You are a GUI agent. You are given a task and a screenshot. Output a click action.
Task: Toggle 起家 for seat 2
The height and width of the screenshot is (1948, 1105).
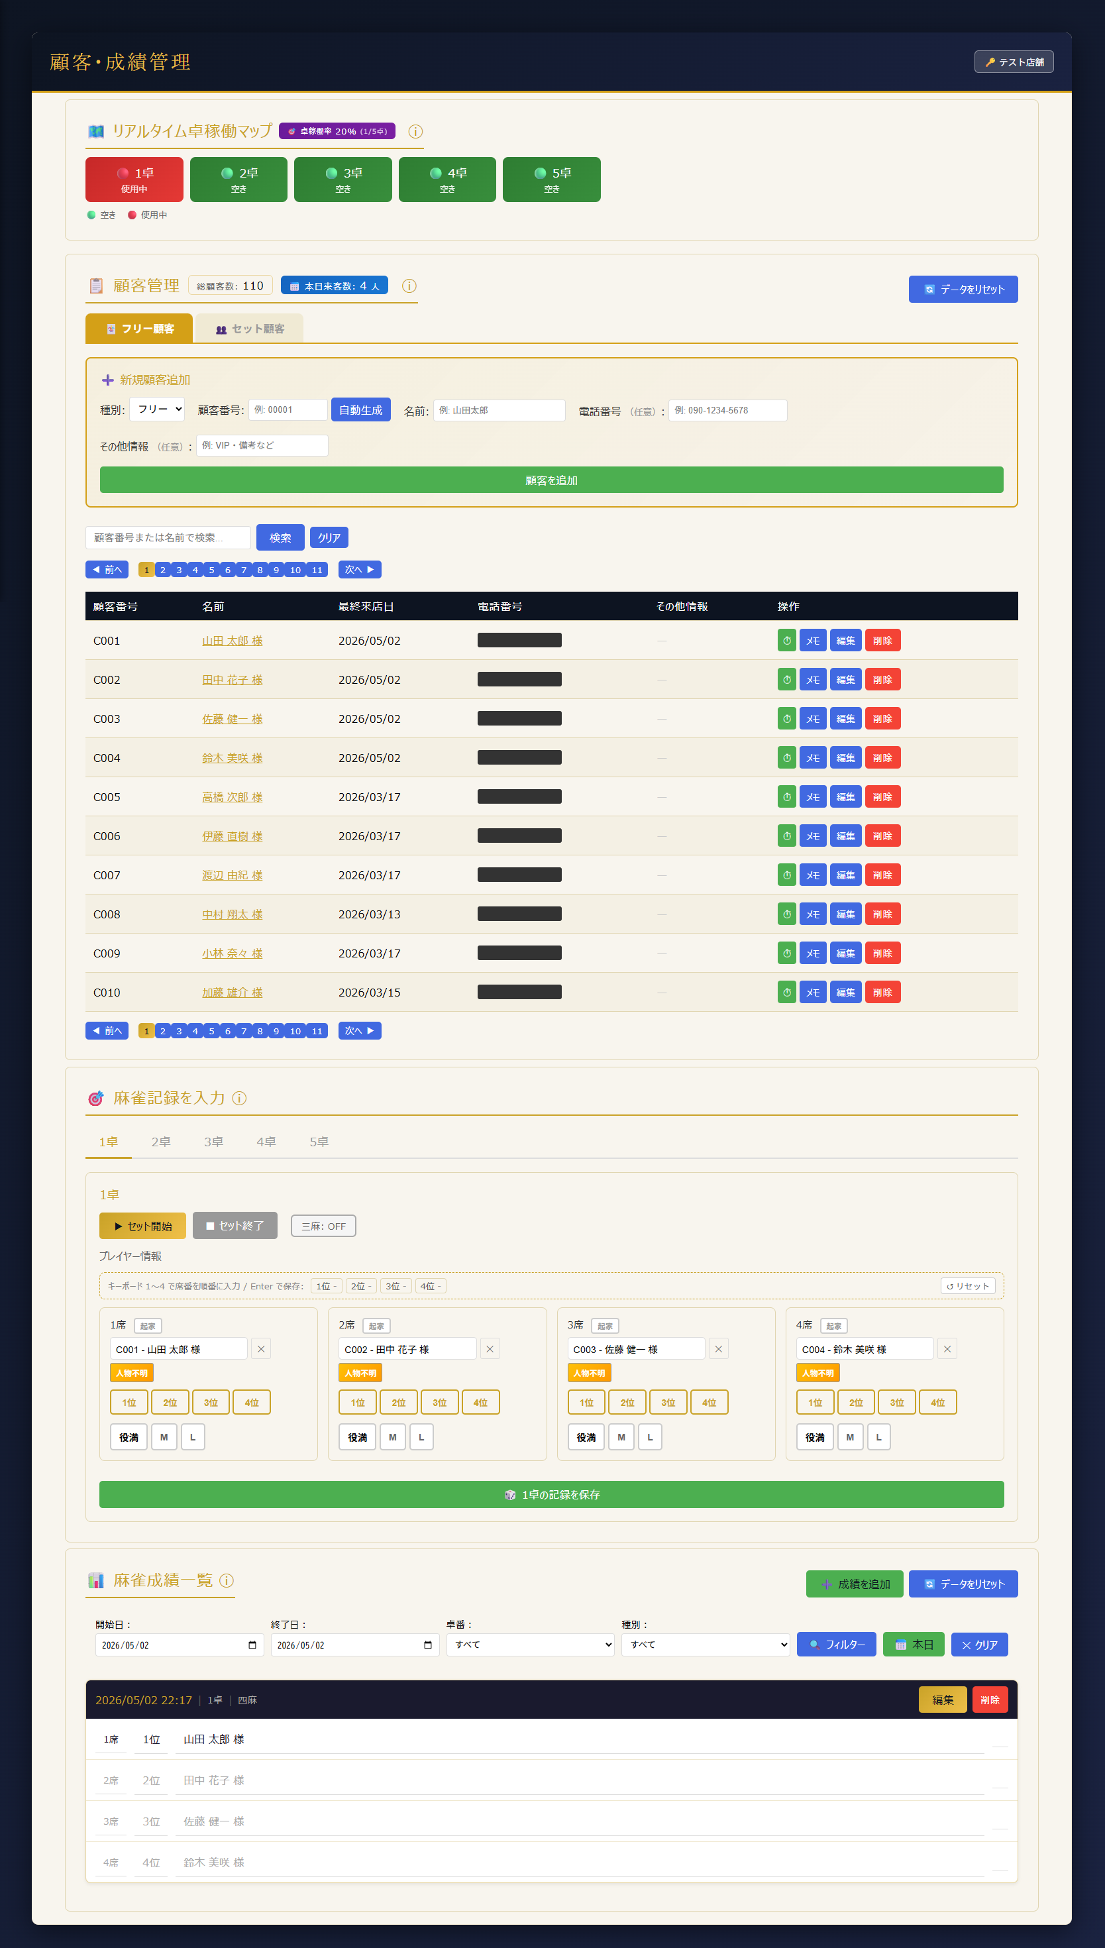[x=376, y=1326]
